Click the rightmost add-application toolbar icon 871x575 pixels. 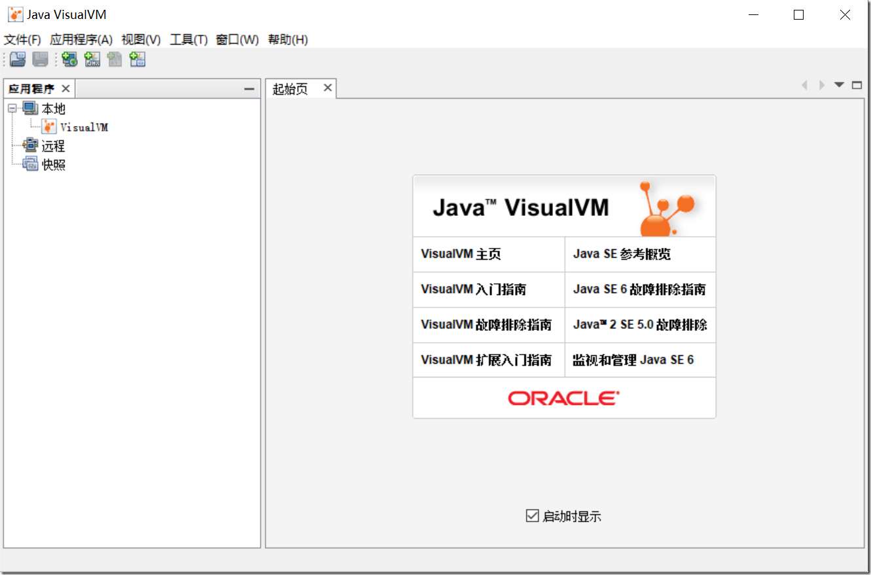point(137,59)
